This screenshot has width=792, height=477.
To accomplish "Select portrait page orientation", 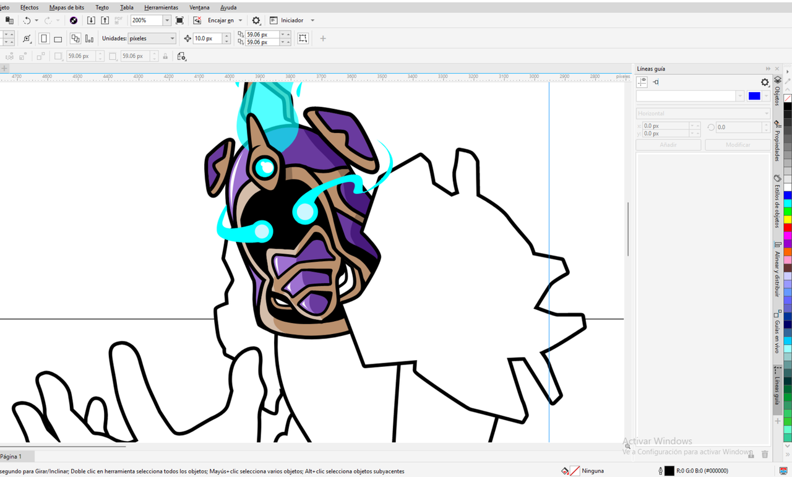I will point(44,38).
